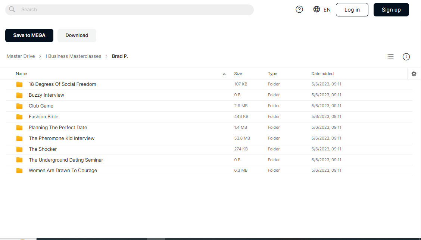Click folder icon for Buzzy Interview
The height and width of the screenshot is (240, 421).
(19, 95)
